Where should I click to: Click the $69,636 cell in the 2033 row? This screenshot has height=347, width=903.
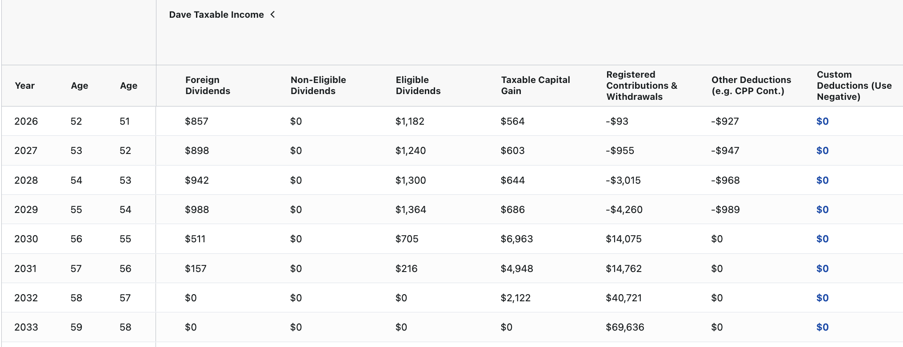click(625, 327)
